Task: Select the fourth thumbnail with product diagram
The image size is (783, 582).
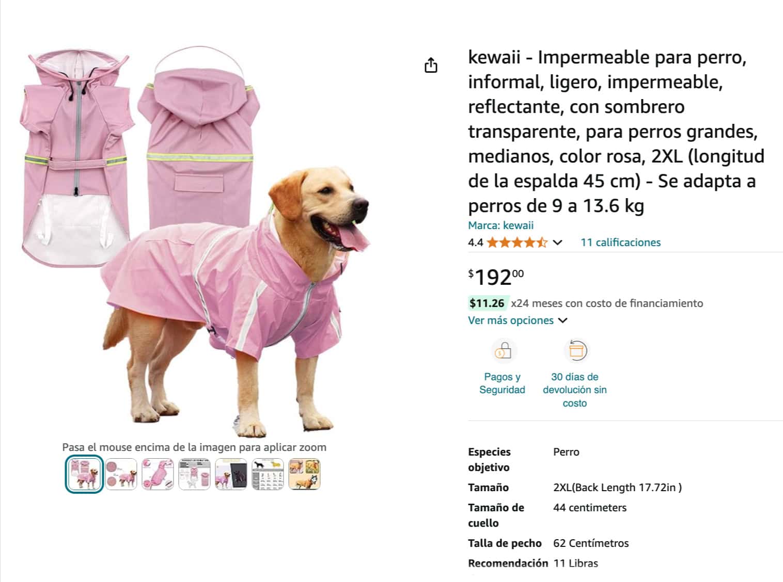Action: (x=194, y=474)
